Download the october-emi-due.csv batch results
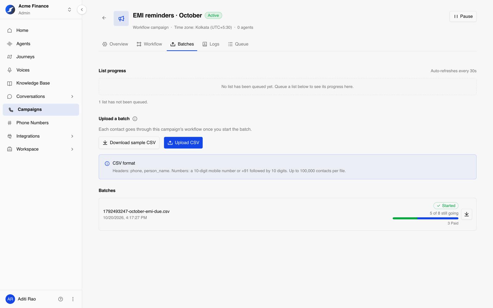Image resolution: width=493 pixels, height=308 pixels. click(x=467, y=214)
